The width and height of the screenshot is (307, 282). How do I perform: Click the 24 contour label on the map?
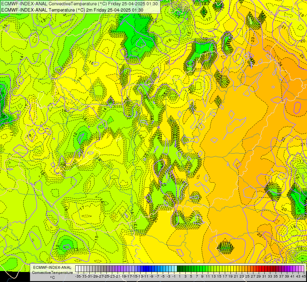pyautogui.click(x=280, y=64)
